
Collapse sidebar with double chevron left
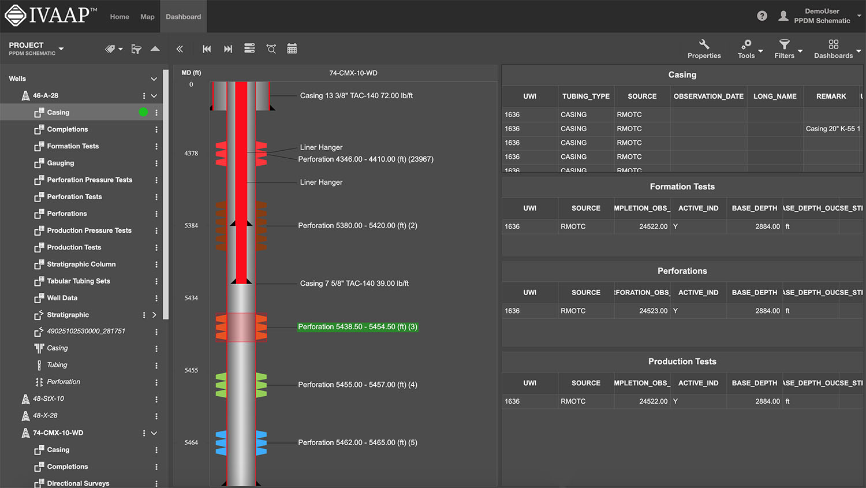(180, 49)
